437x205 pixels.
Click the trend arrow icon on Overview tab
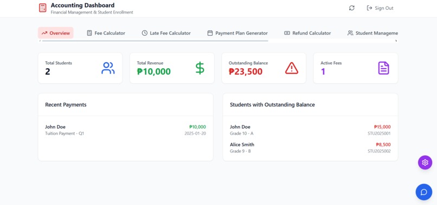pos(44,33)
